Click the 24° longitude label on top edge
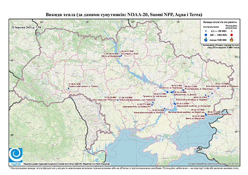The image size is (248, 175). pos(42,22)
